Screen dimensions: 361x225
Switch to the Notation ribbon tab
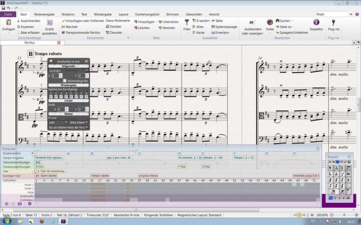(x=68, y=14)
